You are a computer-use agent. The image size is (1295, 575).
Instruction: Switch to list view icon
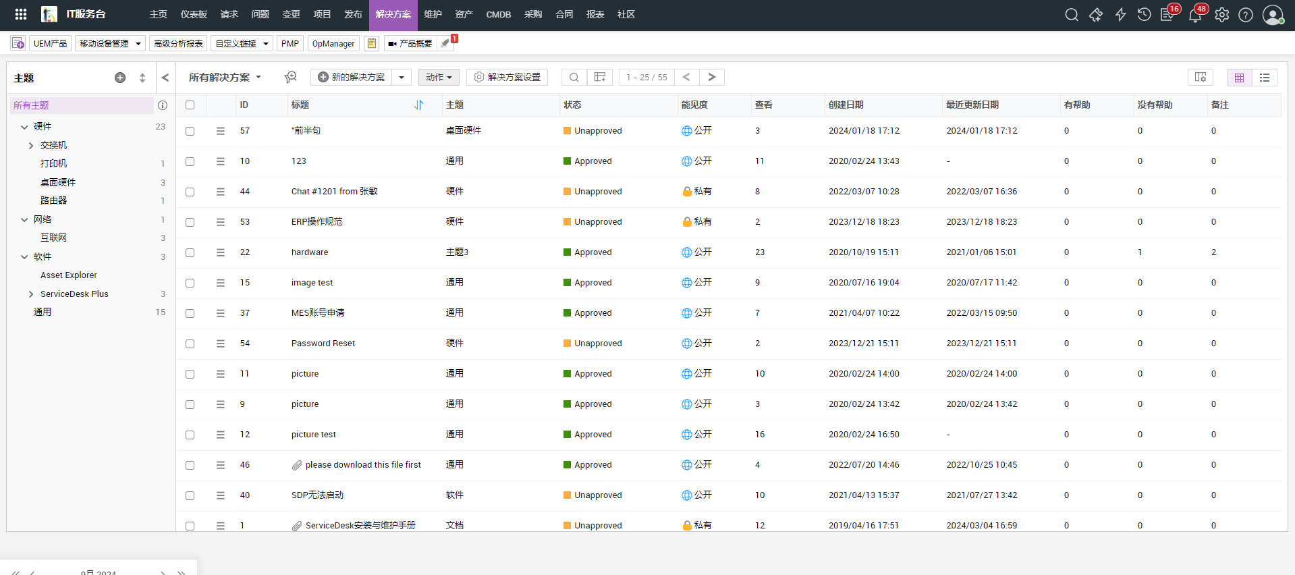click(1265, 78)
